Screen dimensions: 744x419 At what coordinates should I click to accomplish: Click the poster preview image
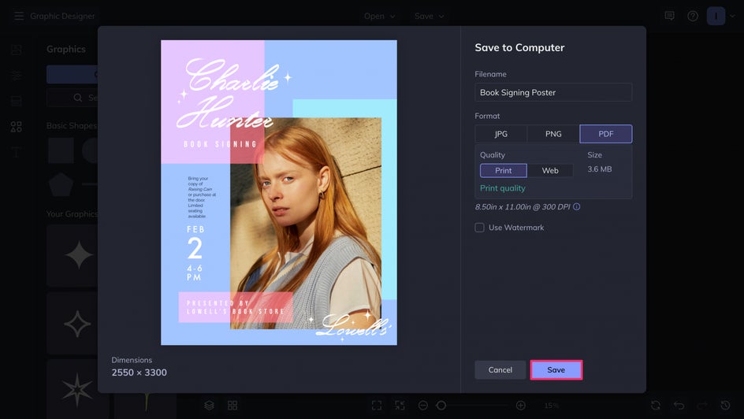coord(279,192)
